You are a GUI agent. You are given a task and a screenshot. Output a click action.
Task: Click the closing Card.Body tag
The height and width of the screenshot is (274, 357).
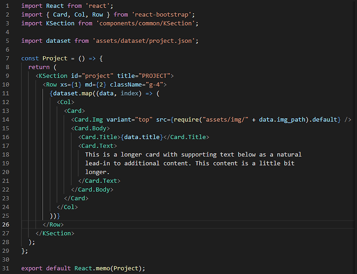tap(92, 190)
